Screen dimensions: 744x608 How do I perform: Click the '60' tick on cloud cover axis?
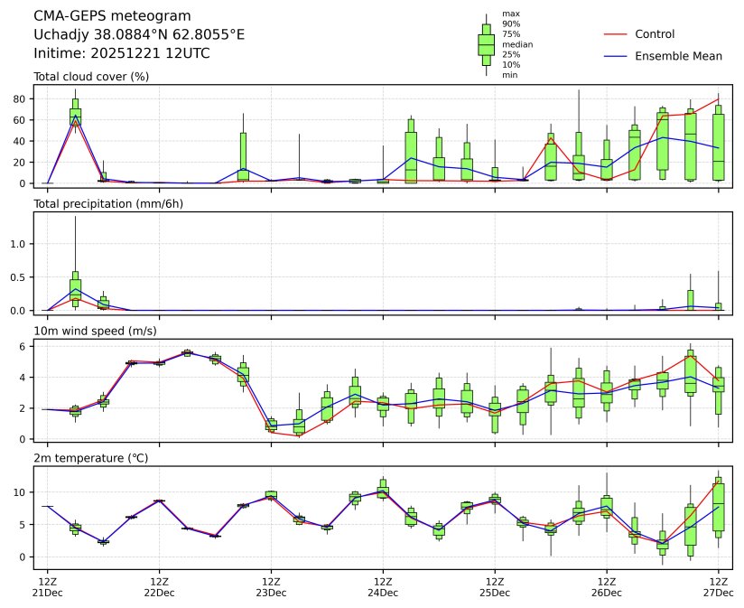tap(19, 120)
